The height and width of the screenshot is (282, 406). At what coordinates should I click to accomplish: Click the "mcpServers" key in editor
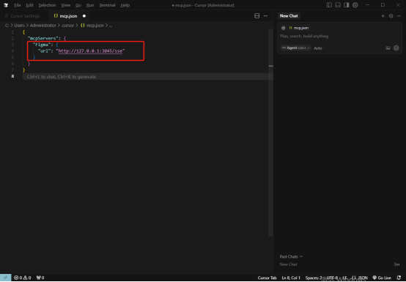(x=43, y=38)
